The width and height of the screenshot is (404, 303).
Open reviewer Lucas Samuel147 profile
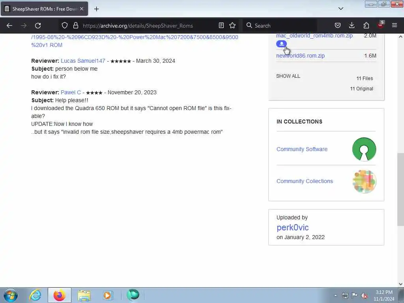(83, 61)
